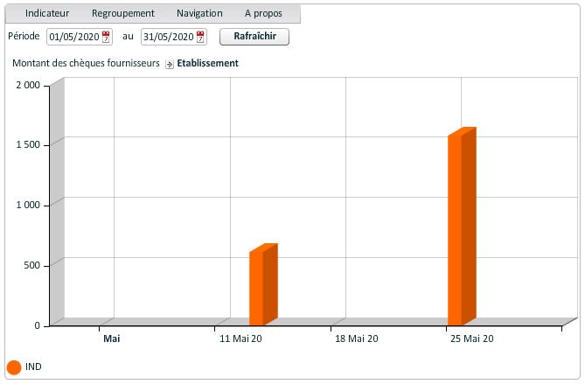
Task: Click the Montant des chèques fournisseurs title
Action: coord(86,64)
